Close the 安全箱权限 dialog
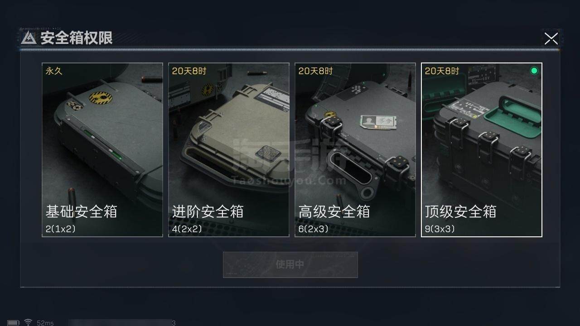 click(551, 38)
